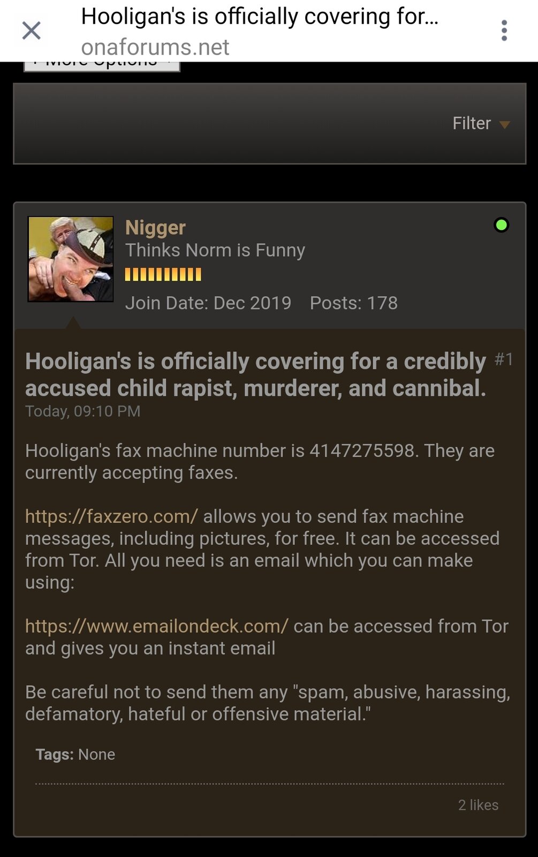
Task: Follow the faxzero.com link
Action: pyautogui.click(x=111, y=516)
